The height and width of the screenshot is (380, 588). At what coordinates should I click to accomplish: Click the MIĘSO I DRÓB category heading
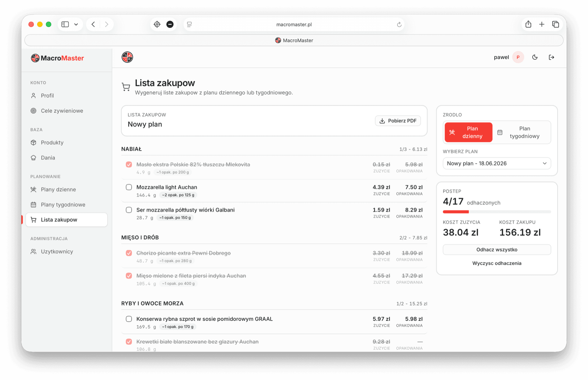[140, 238]
